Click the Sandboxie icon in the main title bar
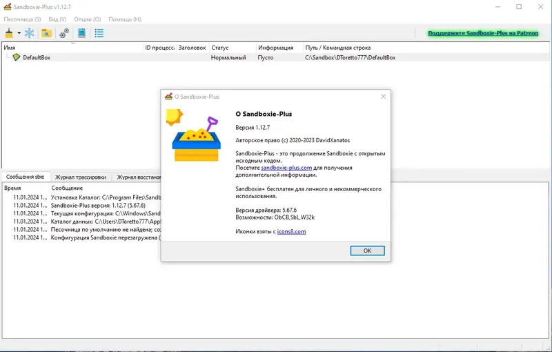The image size is (552, 352). pyautogui.click(x=8, y=7)
